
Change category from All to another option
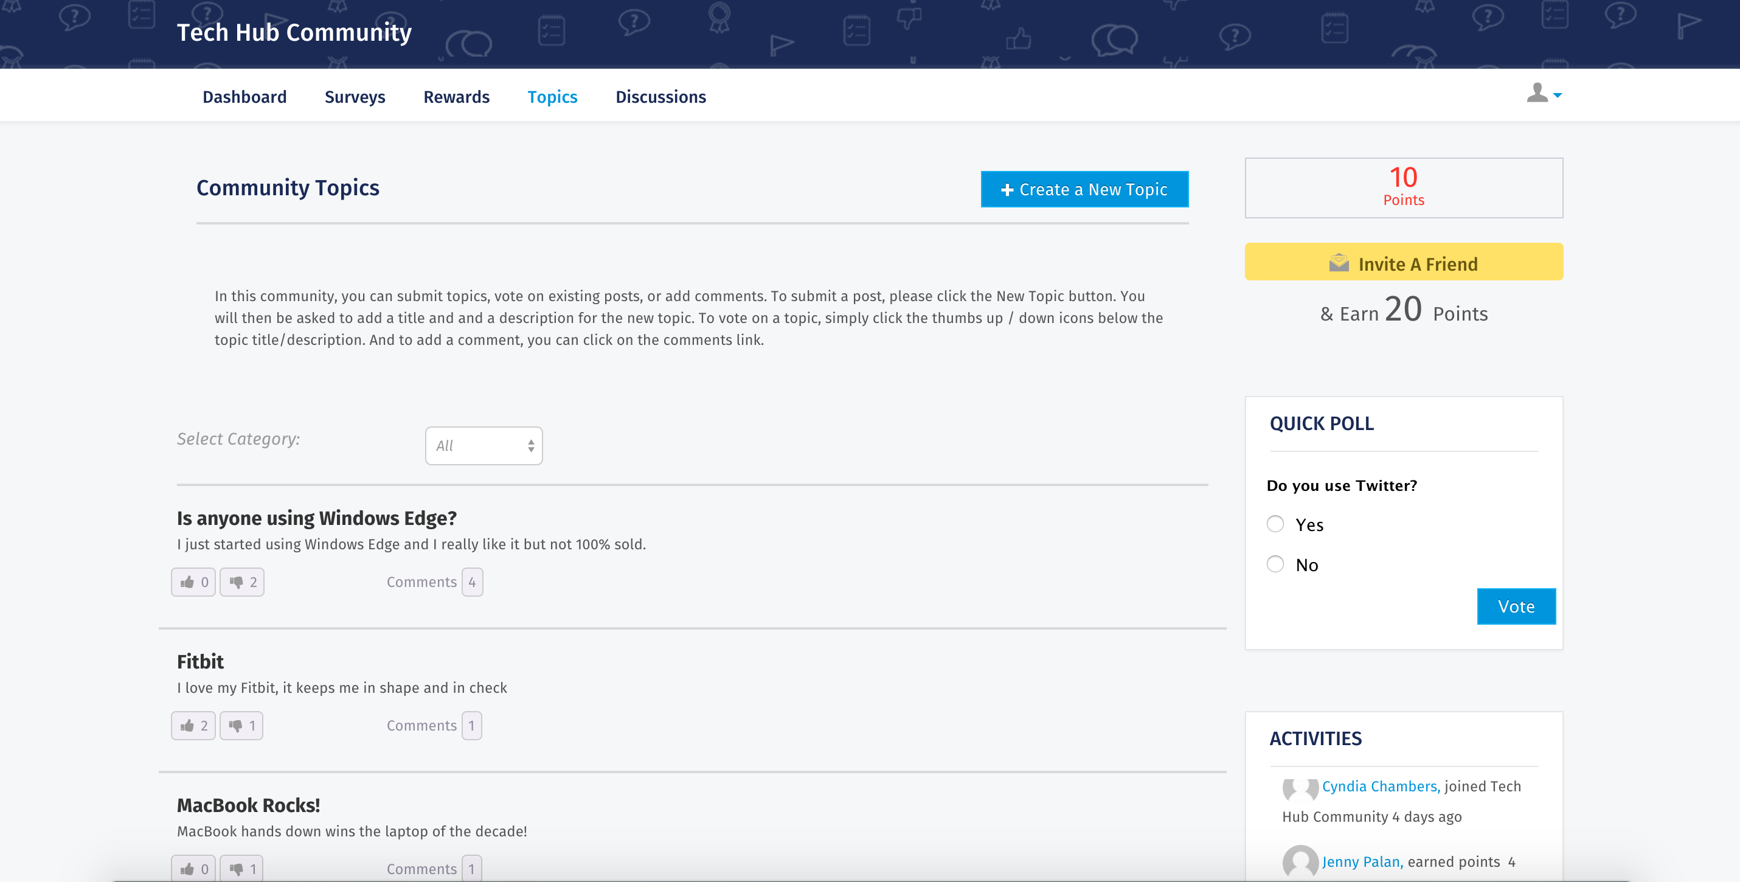pos(483,445)
